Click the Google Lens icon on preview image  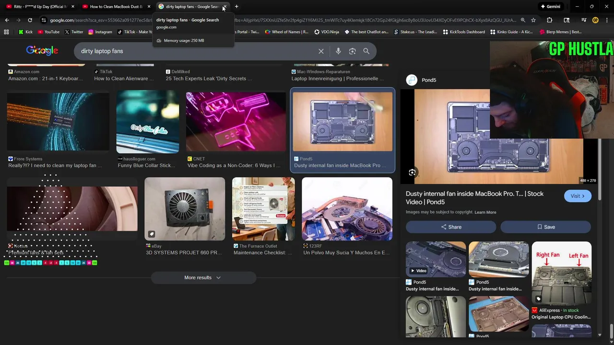tap(412, 172)
